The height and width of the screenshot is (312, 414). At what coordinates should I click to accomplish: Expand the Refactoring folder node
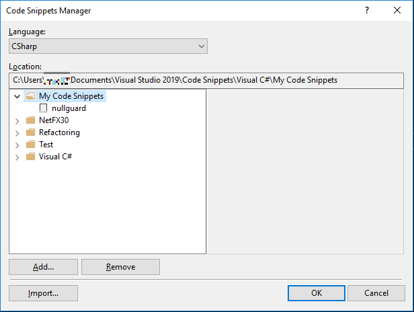tap(17, 132)
